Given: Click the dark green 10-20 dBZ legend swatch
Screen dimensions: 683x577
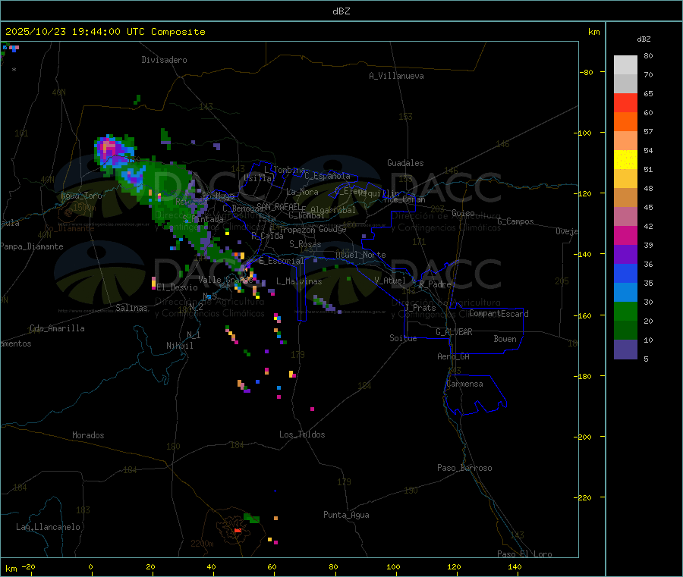Looking at the screenshot, I should click(625, 331).
